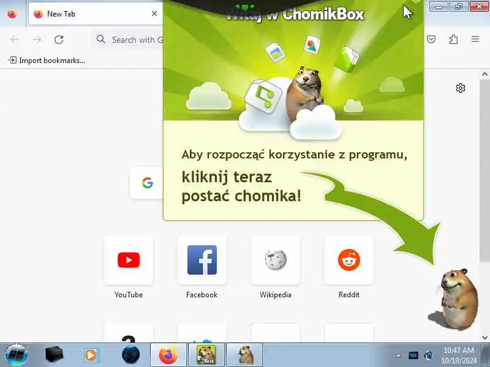
Task: Go back in Firefox
Action: [x=14, y=40]
